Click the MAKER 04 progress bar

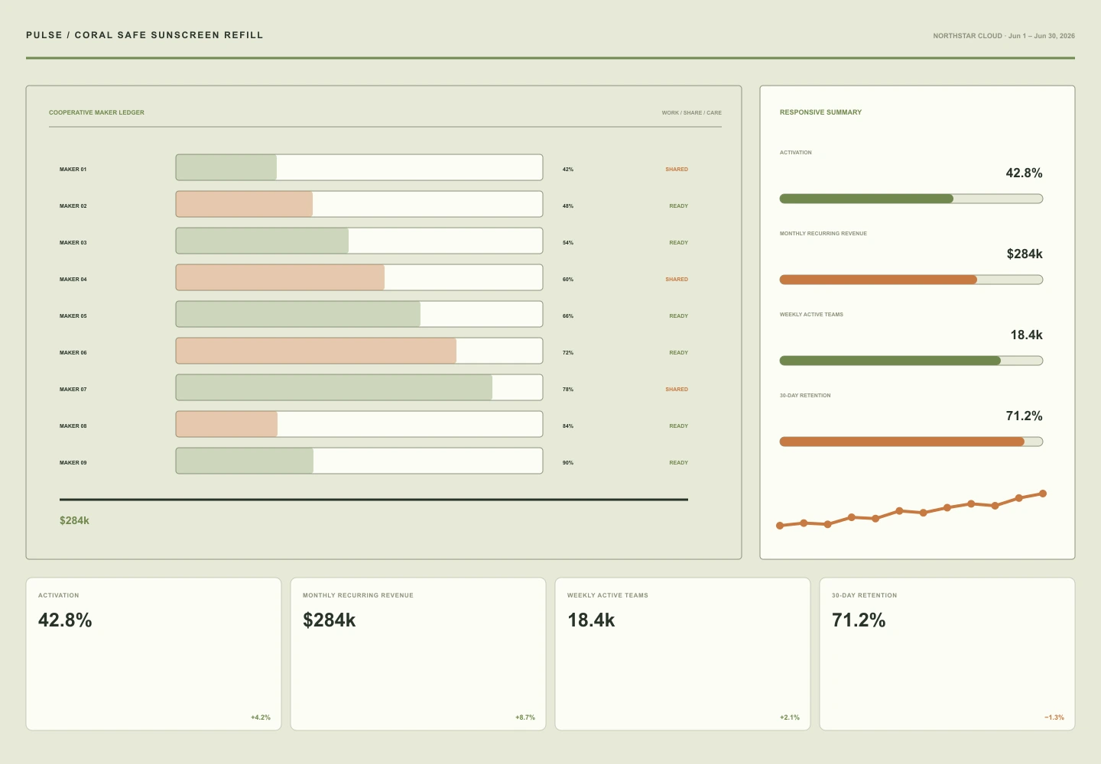[x=359, y=277]
